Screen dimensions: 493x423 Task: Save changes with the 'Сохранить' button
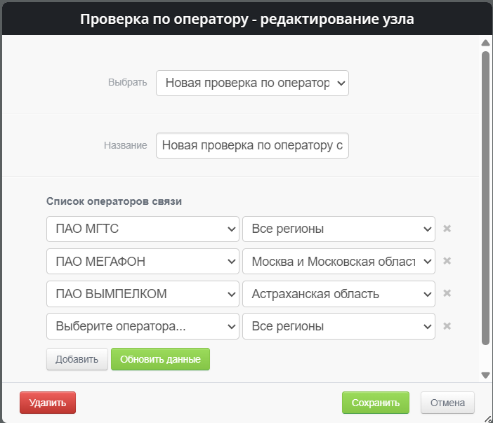point(375,403)
